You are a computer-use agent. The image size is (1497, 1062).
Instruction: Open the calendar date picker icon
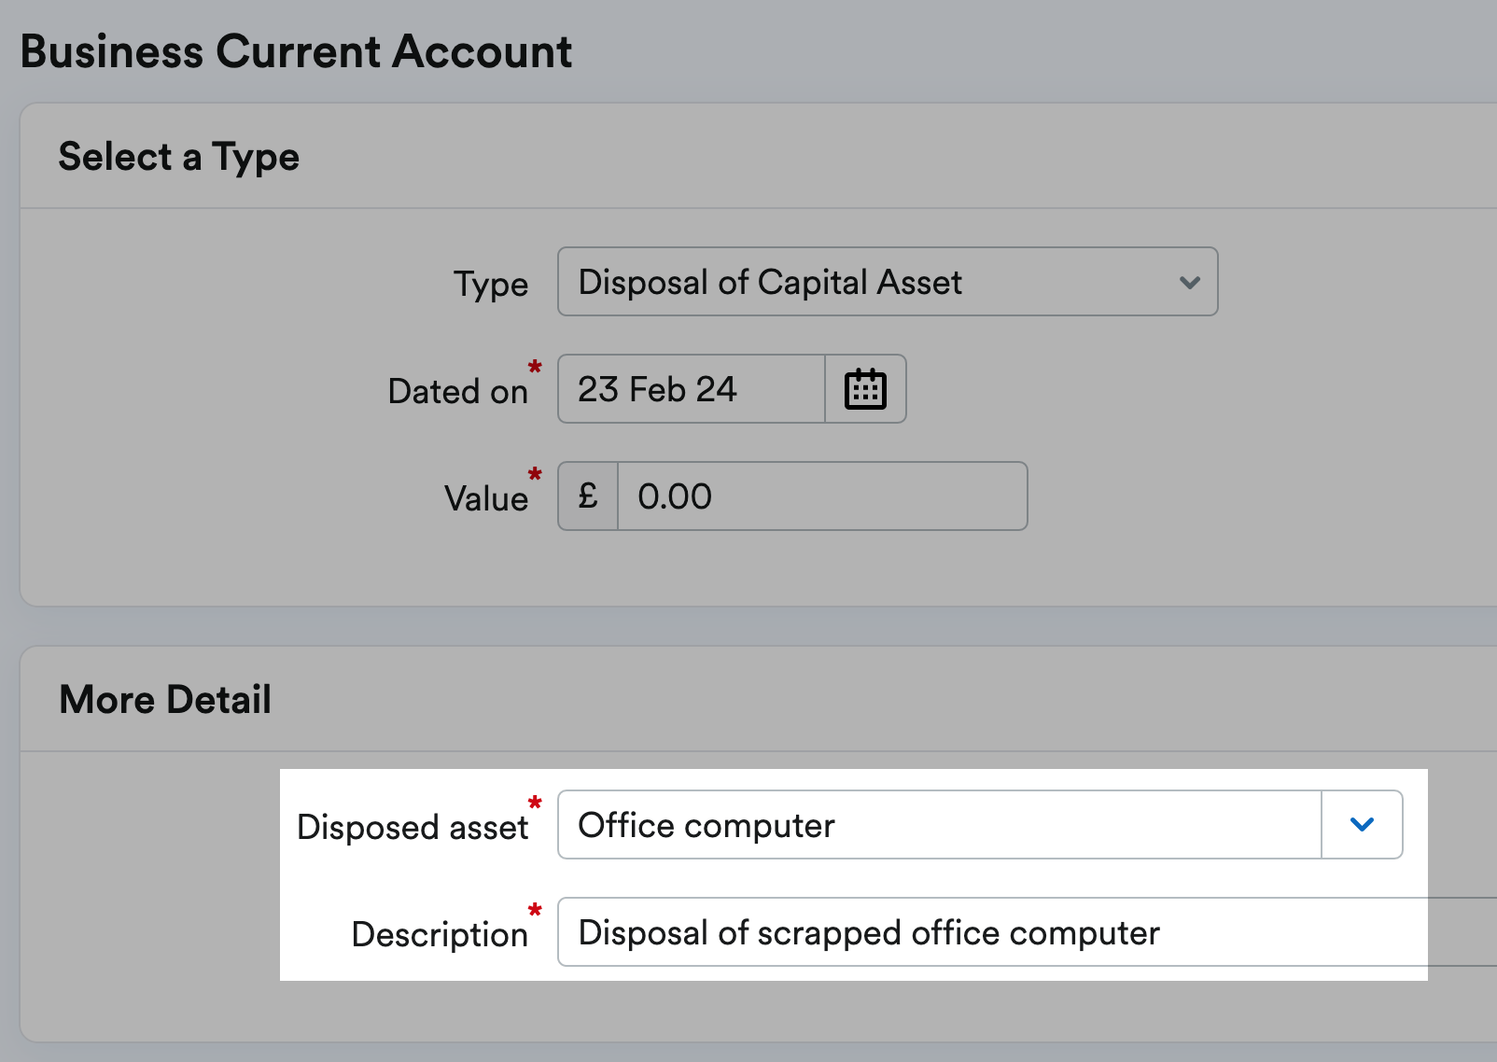point(865,389)
